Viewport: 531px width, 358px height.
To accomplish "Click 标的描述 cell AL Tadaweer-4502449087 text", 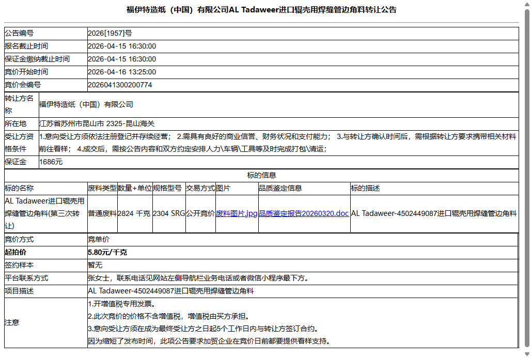I will (x=434, y=213).
